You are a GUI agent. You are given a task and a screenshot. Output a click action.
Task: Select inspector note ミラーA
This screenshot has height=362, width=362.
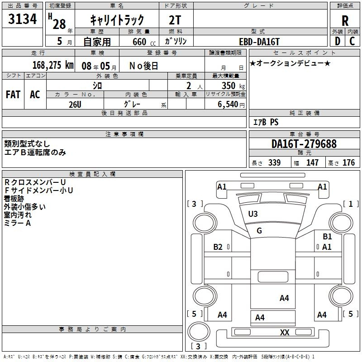click(17, 223)
